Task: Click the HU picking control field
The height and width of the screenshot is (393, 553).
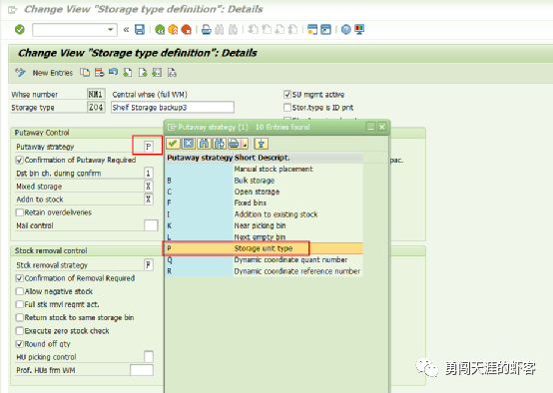Action: (x=149, y=357)
